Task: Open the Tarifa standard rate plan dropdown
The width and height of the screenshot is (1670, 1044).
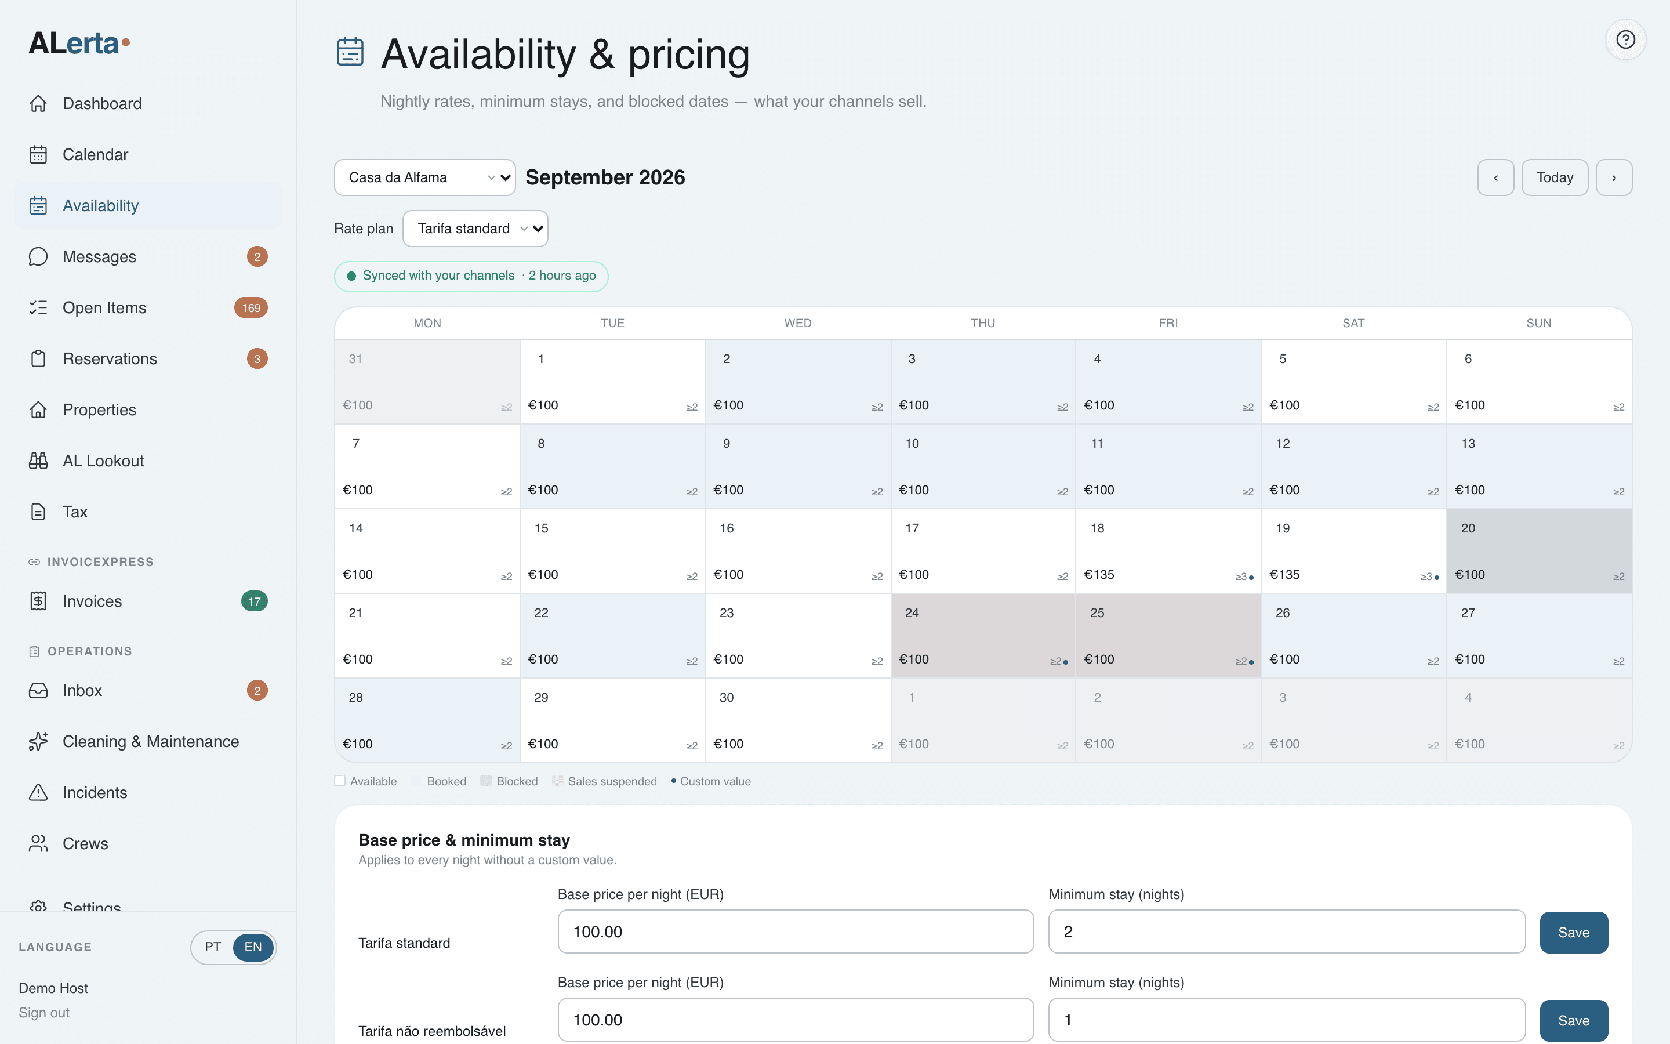Action: pos(475,229)
